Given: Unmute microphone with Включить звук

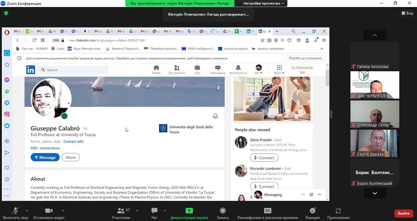Looking at the screenshot, I should click(16, 213).
